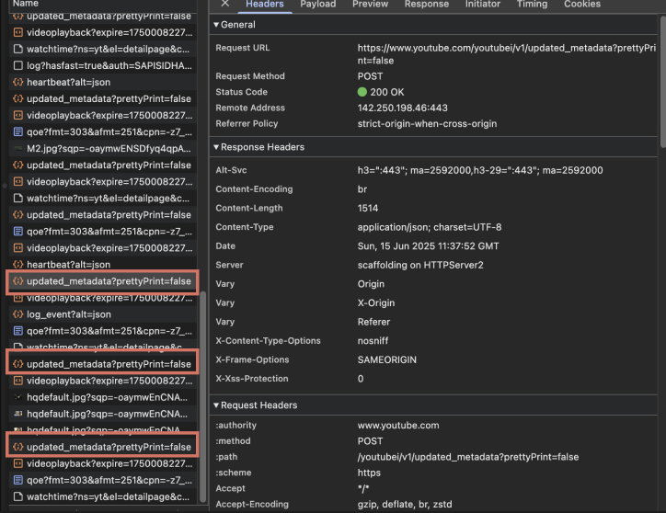
Task: Click the document icon of log?hasfast request
Action: point(17,65)
